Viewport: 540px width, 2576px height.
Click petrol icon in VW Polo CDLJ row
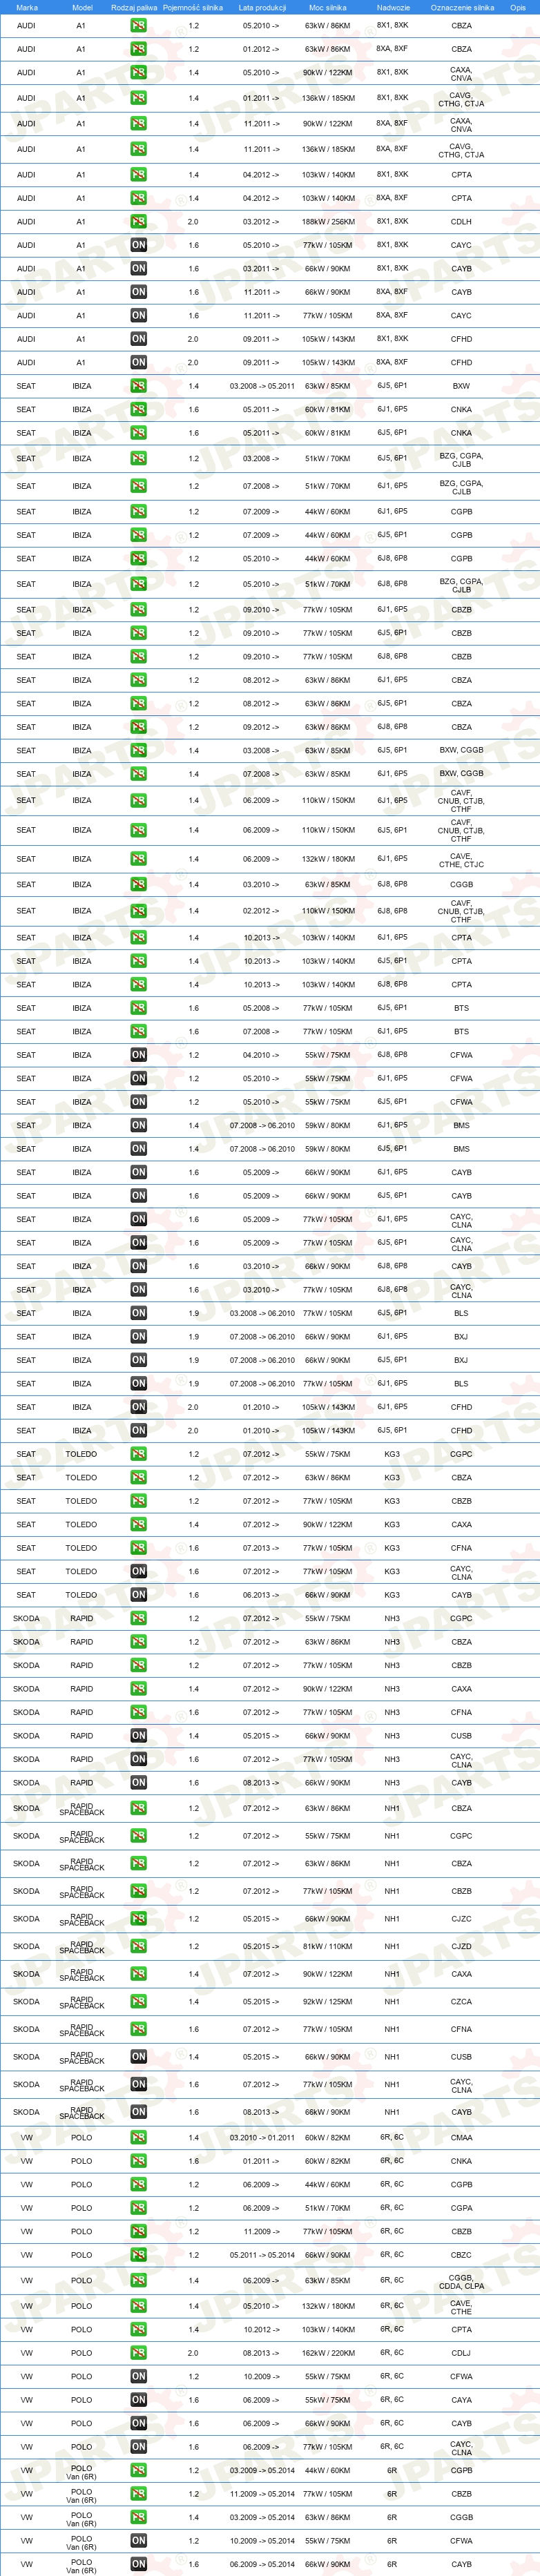tap(138, 2353)
